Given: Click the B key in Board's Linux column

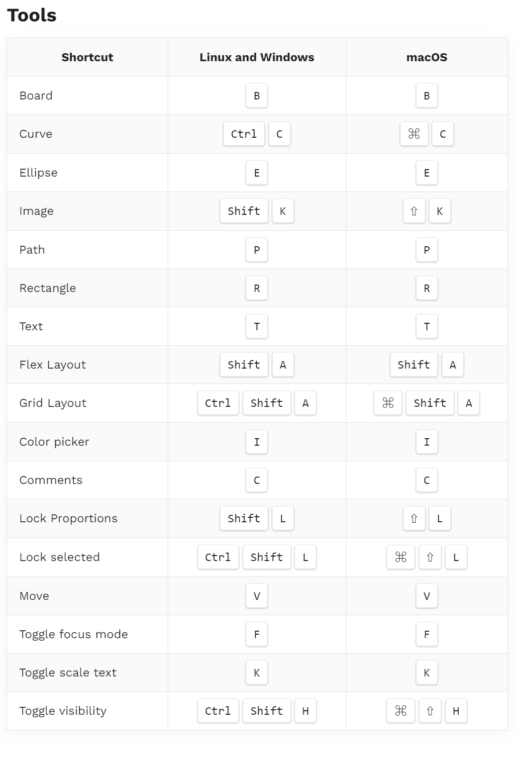Looking at the screenshot, I should point(257,95).
